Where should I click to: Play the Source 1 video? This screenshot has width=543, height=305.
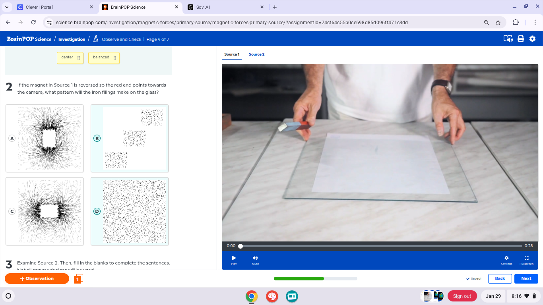234,260
